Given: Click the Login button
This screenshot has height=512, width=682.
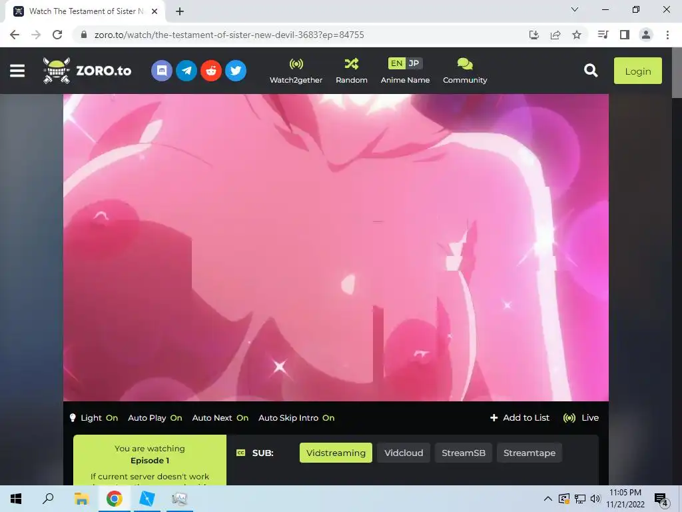Looking at the screenshot, I should click(x=637, y=71).
